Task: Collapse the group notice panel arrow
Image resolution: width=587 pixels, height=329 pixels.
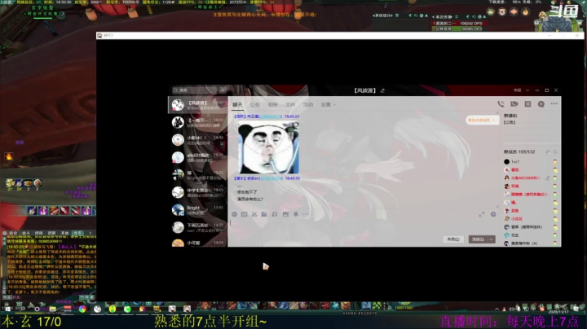Action: pos(497,112)
